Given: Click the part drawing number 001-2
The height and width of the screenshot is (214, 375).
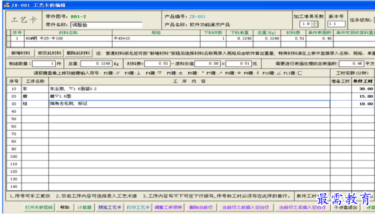Looking at the screenshot, I should pyautogui.click(x=79, y=17).
